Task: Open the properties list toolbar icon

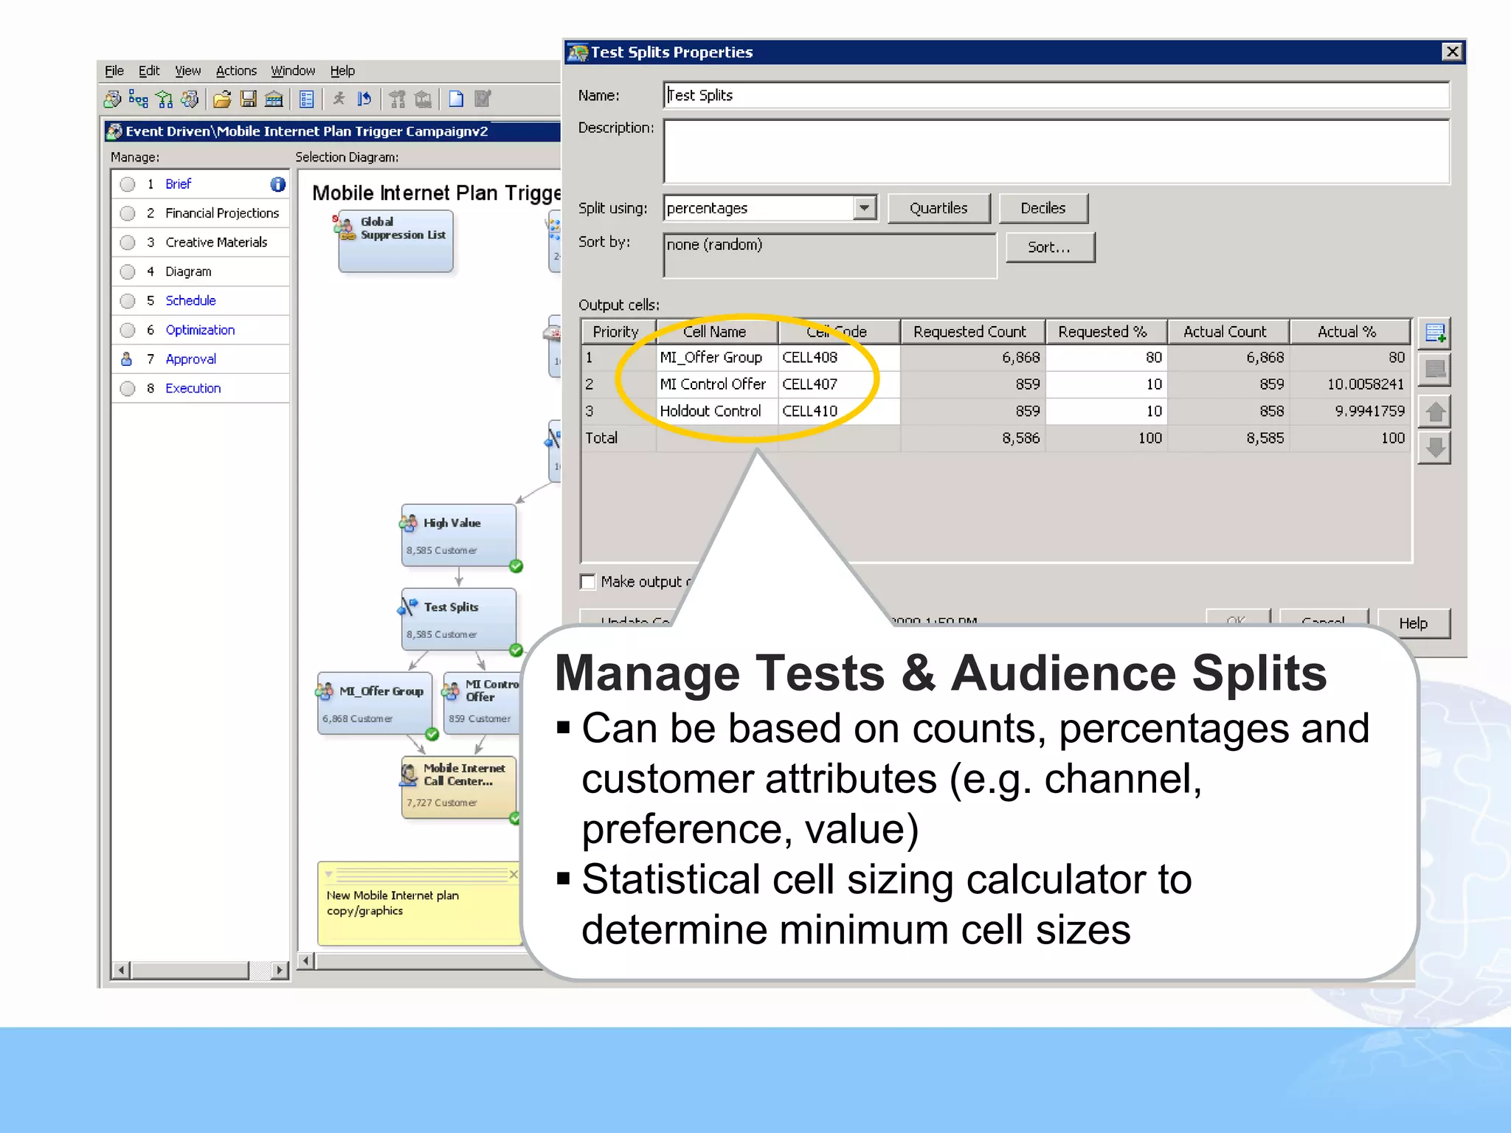Action: (307, 99)
